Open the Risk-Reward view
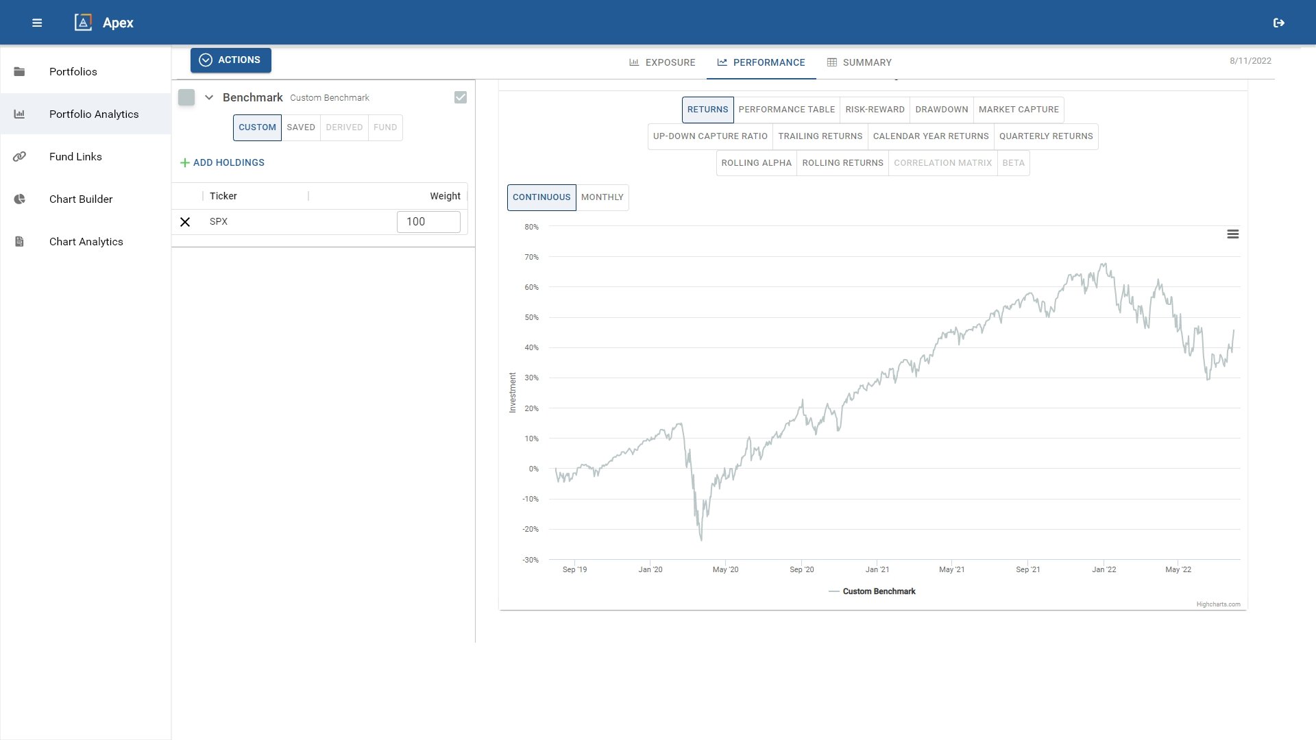The height and width of the screenshot is (740, 1316). [875, 110]
